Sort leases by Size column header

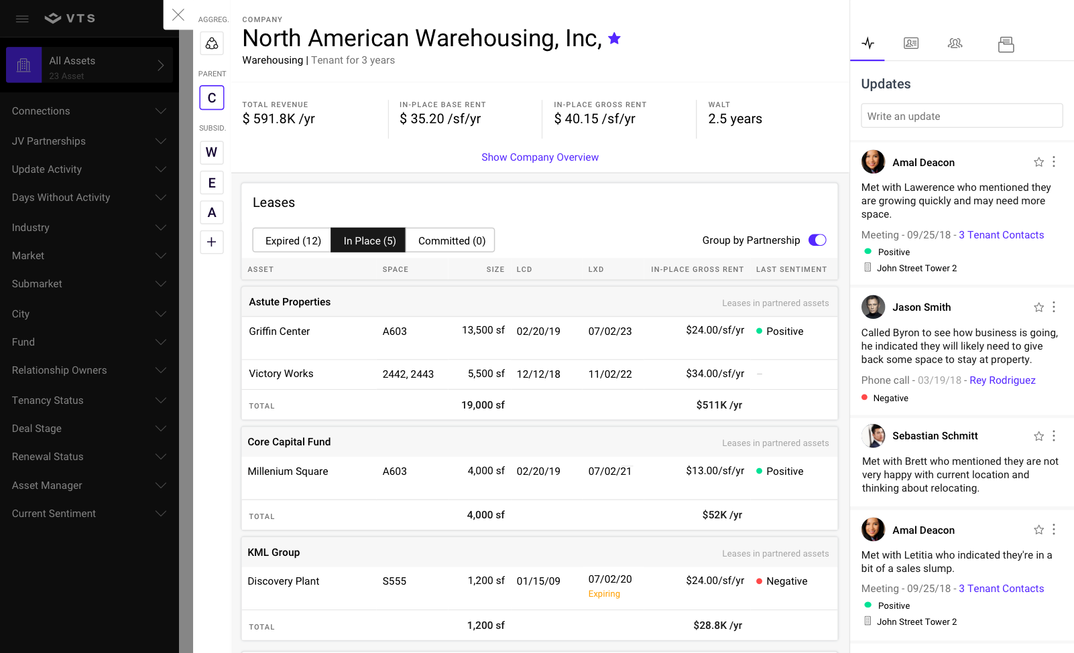click(x=495, y=269)
